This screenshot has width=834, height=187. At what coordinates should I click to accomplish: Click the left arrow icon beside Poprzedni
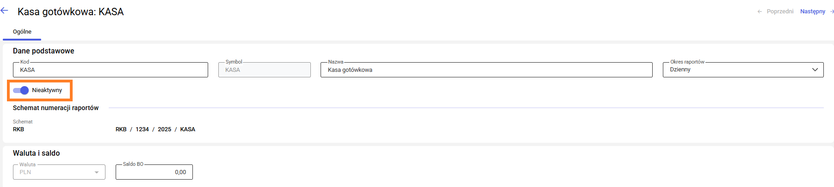tap(760, 12)
